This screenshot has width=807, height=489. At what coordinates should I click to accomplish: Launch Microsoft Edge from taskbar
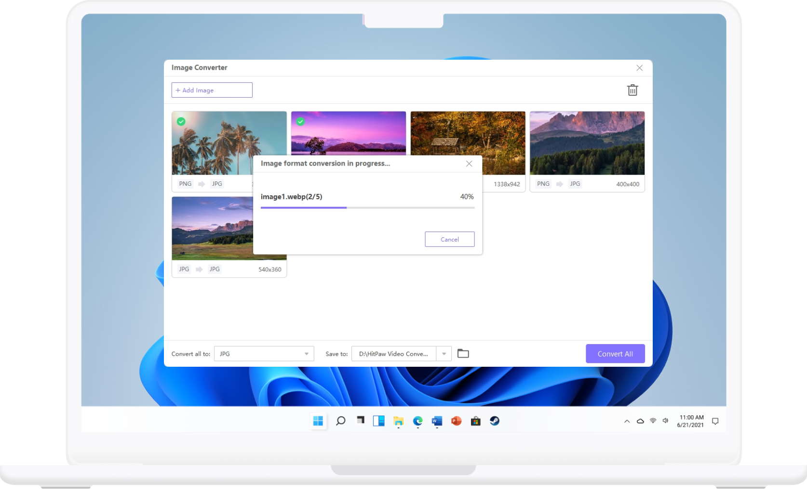point(417,421)
